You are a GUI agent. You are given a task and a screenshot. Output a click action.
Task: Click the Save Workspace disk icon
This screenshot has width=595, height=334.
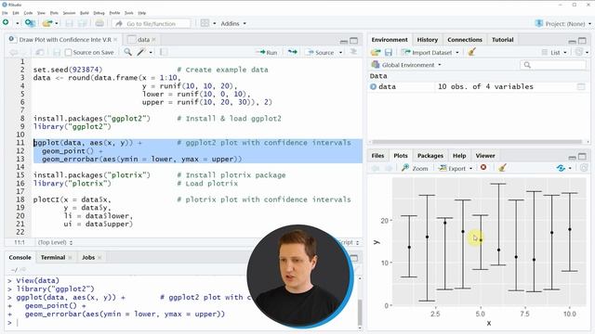(389, 52)
